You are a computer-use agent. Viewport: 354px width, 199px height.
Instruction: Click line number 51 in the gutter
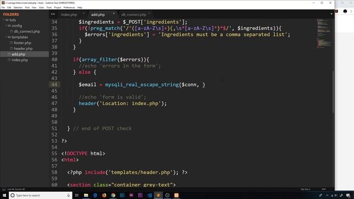[54, 129]
